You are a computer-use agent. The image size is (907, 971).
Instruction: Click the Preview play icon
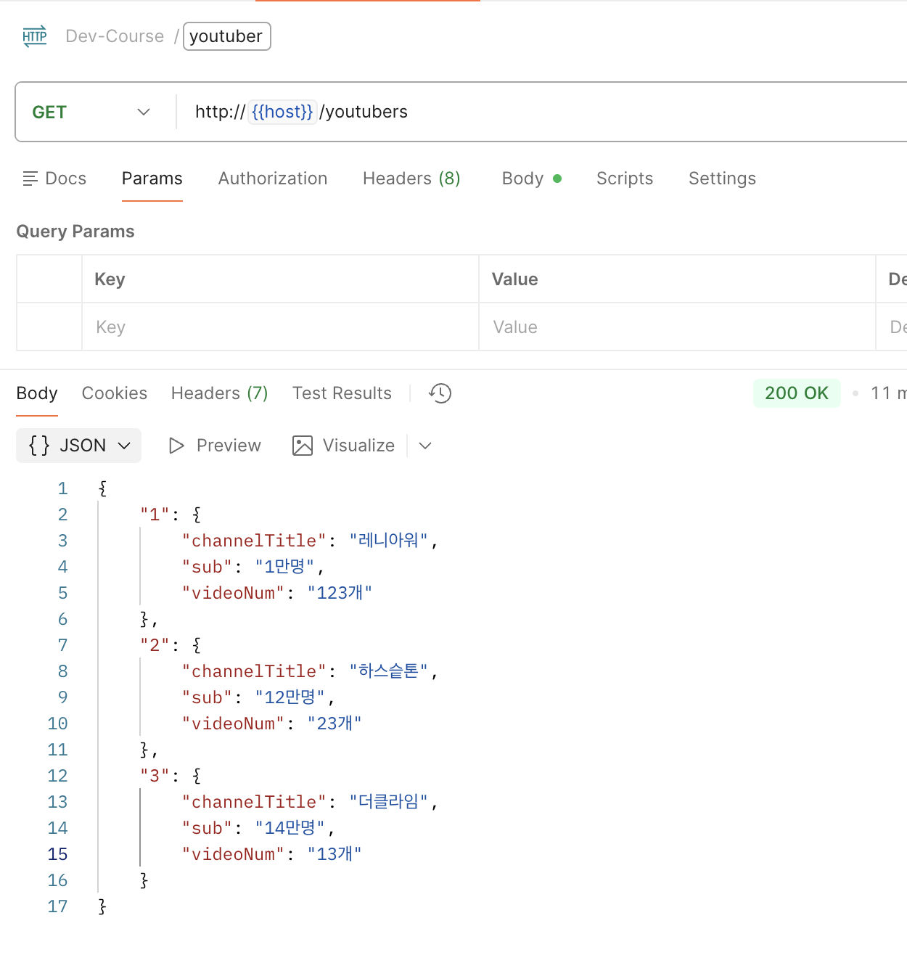pyautogui.click(x=176, y=446)
